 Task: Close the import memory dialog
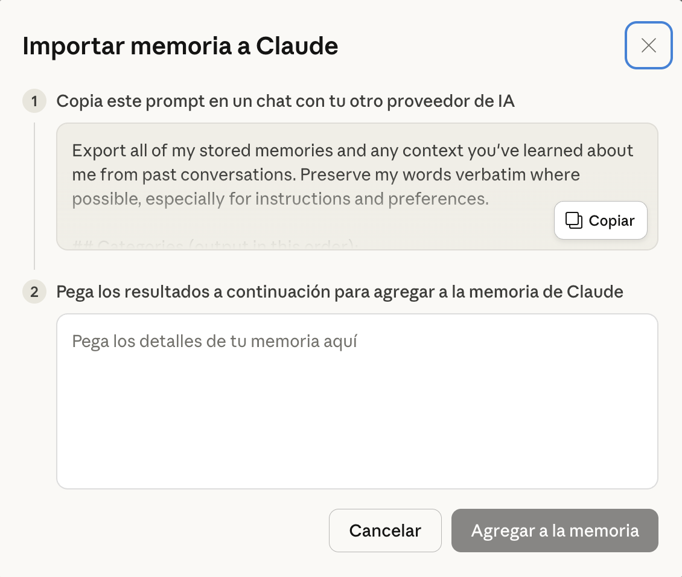coord(648,45)
